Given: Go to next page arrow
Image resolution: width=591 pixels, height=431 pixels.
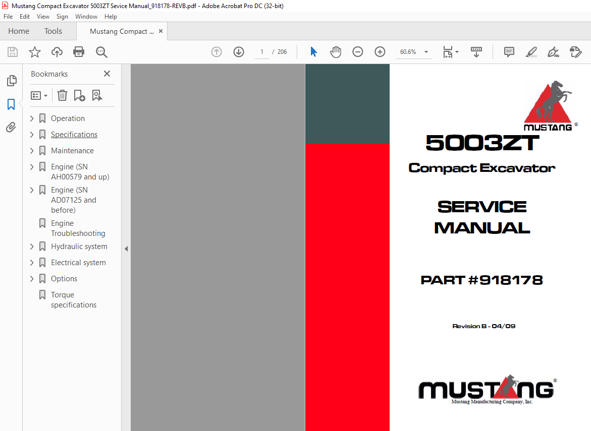Looking at the screenshot, I should click(x=239, y=52).
